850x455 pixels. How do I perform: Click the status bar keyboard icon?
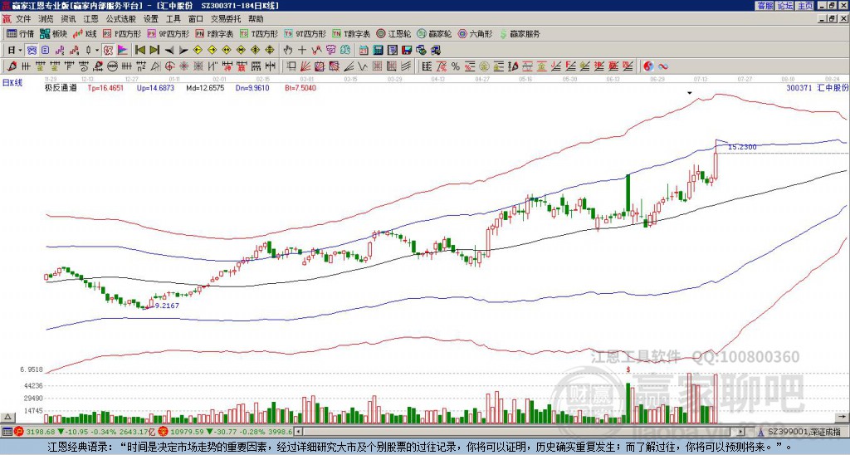tap(7, 432)
